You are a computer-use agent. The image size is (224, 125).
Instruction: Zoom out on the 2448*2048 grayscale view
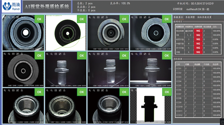click(9, 54)
